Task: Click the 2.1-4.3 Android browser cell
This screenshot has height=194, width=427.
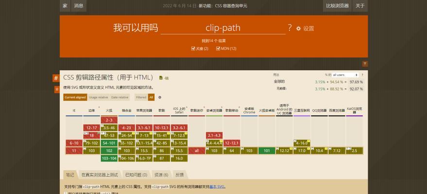Action: tap(214, 135)
